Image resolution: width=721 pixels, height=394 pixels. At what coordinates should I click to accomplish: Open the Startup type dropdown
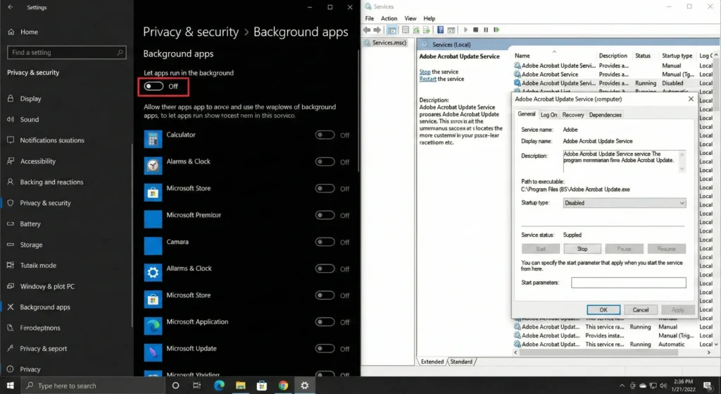point(625,203)
